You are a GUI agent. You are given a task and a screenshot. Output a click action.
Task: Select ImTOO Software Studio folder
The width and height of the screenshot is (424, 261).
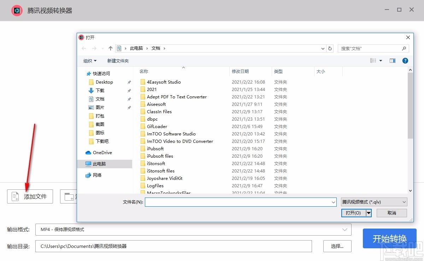(171, 134)
